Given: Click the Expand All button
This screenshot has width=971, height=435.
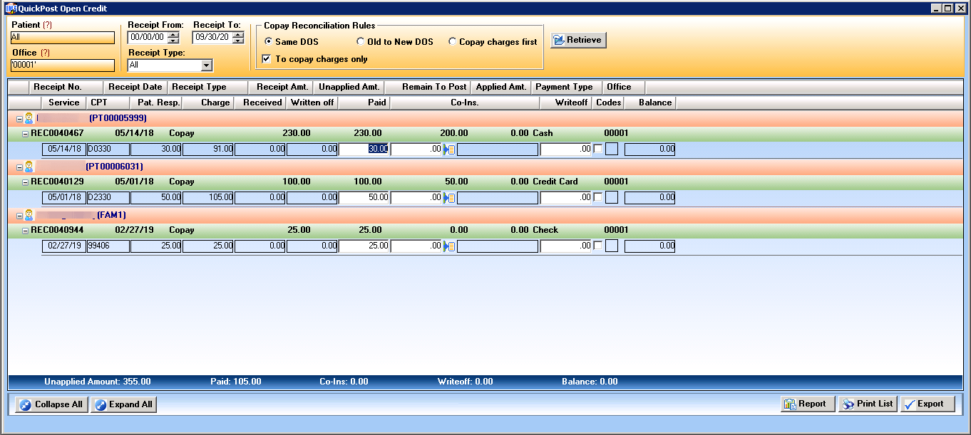Looking at the screenshot, I should click(x=123, y=404).
